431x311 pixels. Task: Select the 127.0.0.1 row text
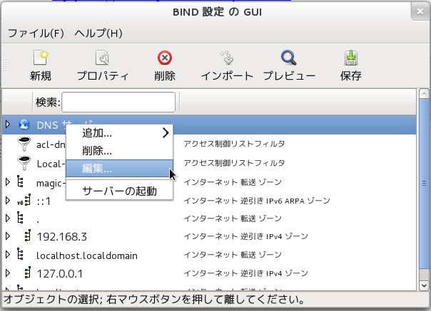point(60,273)
